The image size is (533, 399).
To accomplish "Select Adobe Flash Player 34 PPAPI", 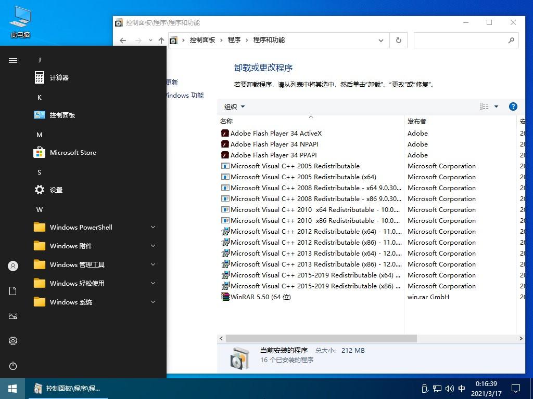I will (x=273, y=155).
